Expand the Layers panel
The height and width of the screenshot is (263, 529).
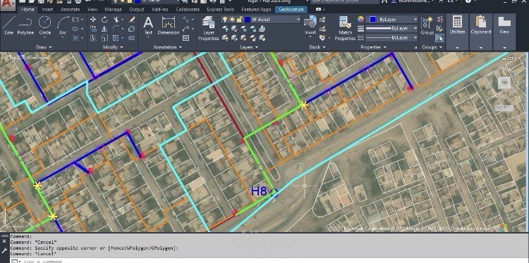249,47
